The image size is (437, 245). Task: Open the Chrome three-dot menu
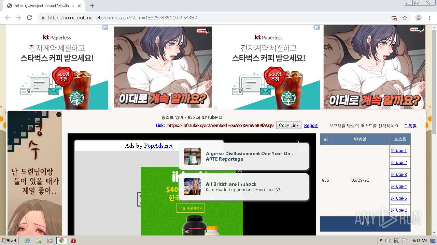click(430, 18)
